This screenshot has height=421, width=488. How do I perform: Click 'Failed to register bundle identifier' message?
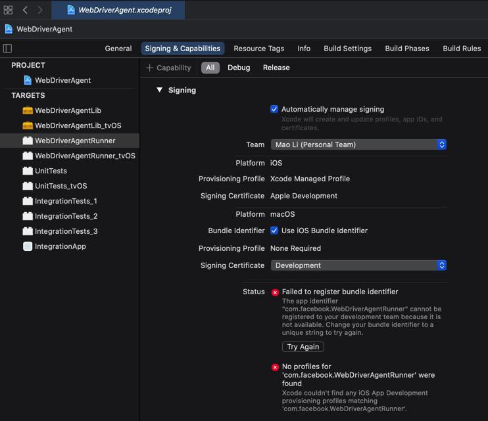coord(340,292)
